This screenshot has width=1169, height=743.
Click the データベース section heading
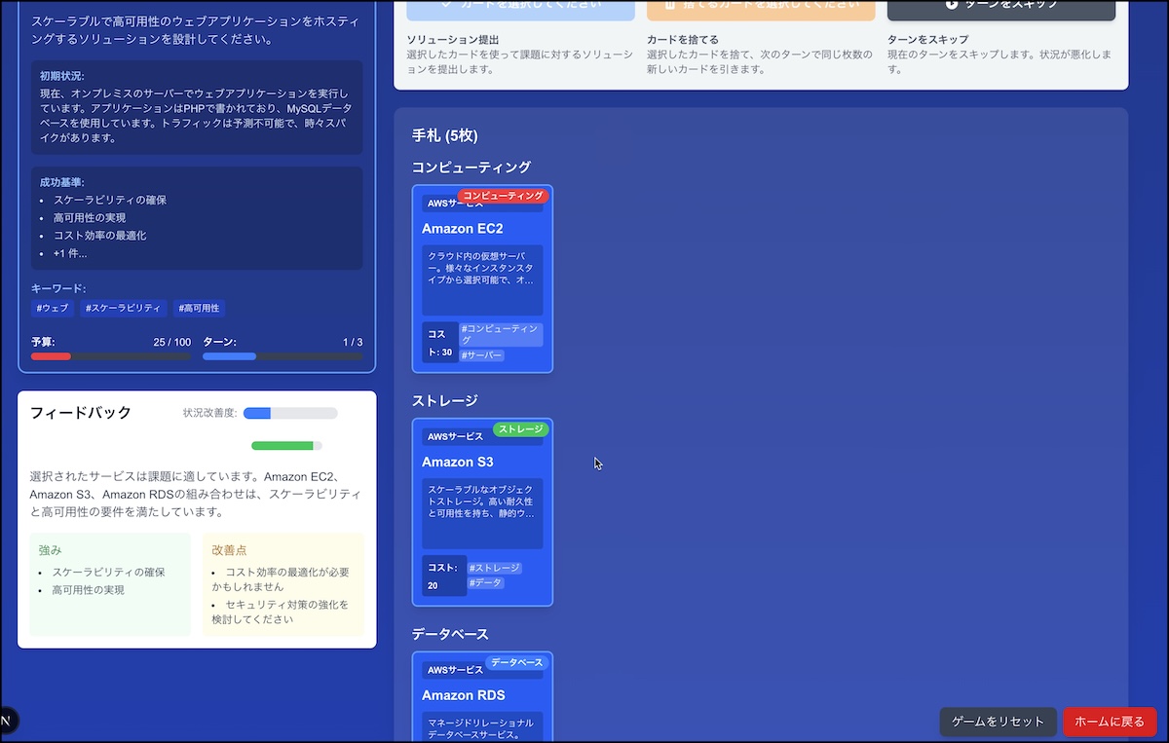(x=450, y=634)
